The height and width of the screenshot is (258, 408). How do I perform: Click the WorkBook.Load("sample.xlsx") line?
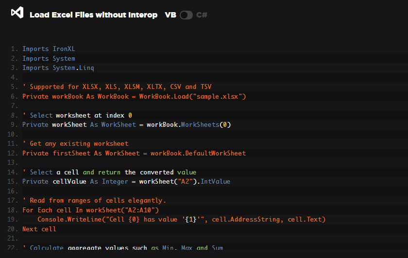coord(134,96)
